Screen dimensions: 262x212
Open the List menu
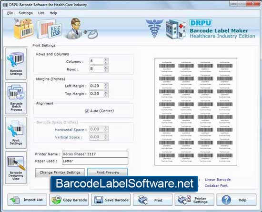(41, 13)
